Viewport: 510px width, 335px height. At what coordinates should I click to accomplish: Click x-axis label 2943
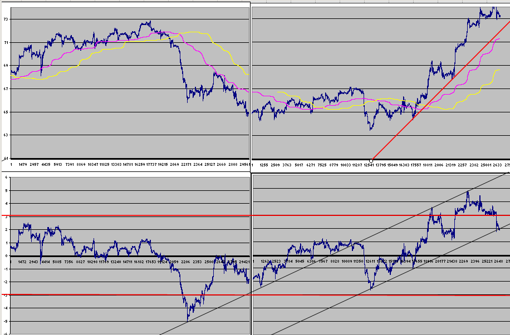tap(34, 262)
